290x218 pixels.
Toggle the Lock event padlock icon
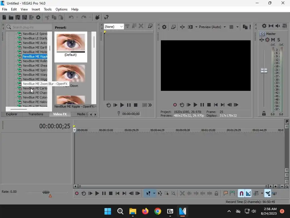coord(216,194)
